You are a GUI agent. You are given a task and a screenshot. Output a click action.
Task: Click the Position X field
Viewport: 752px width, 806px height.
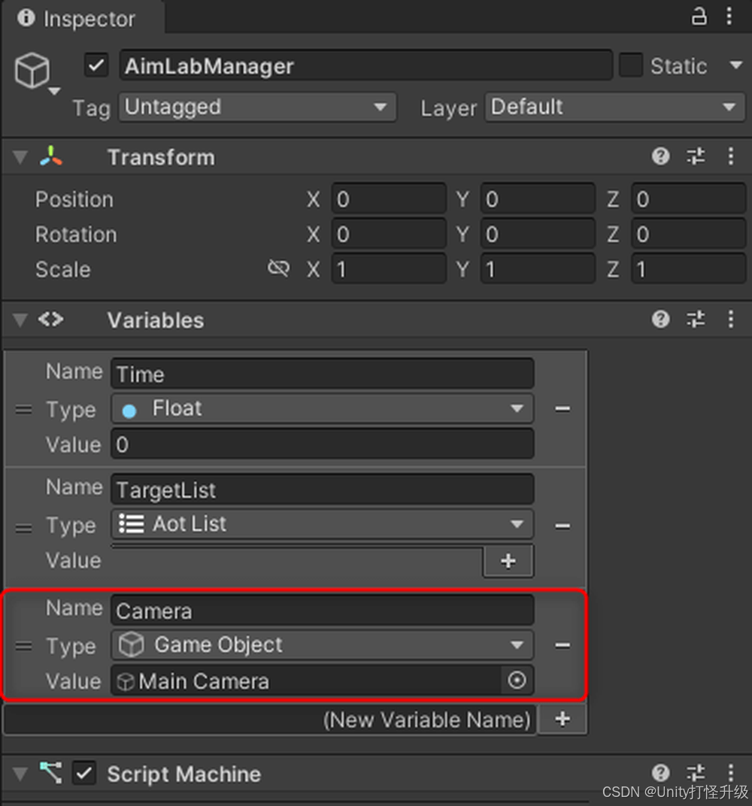[x=389, y=199]
